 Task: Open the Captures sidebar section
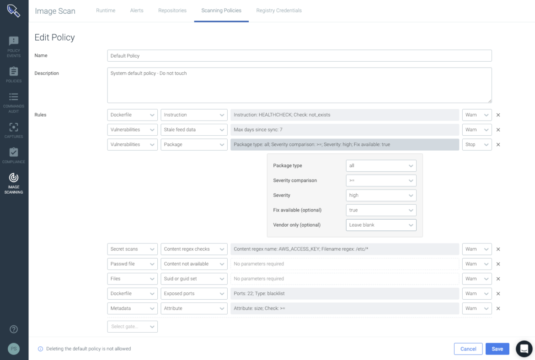(14, 131)
